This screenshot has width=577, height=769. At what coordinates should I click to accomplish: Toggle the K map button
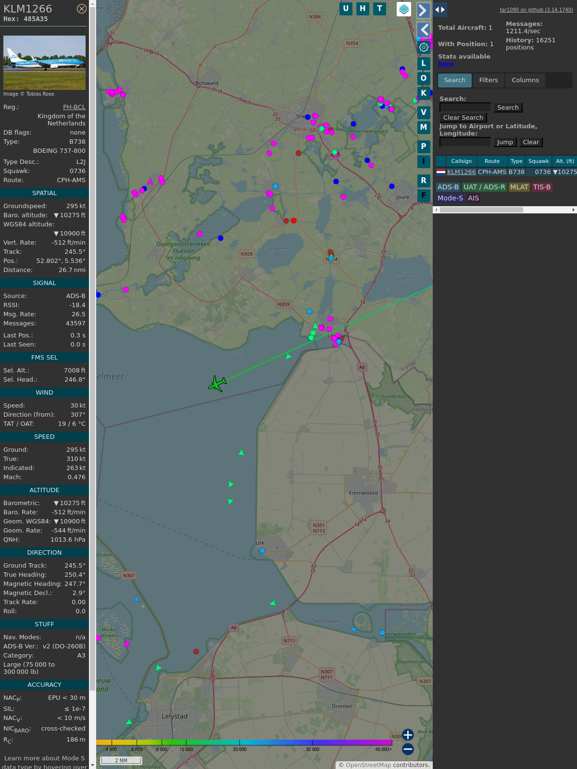(x=424, y=93)
